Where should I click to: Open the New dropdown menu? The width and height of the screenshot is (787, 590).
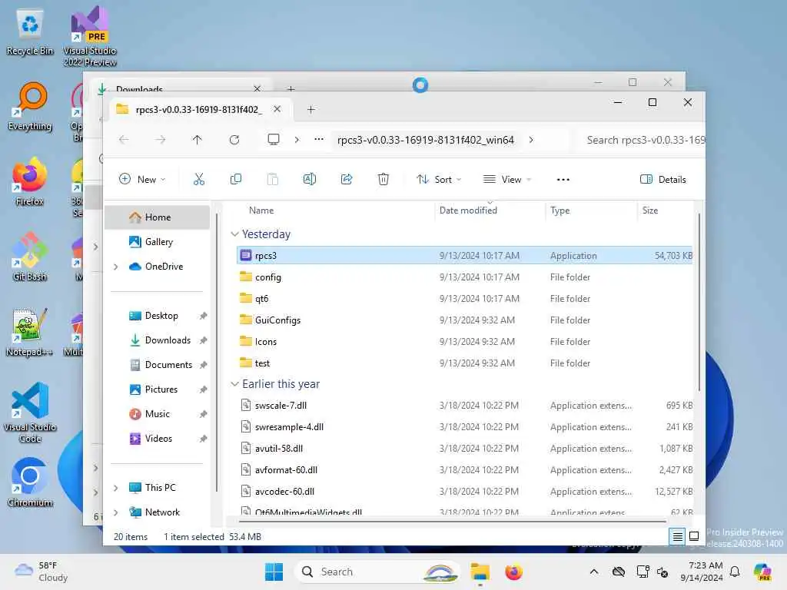pos(142,180)
